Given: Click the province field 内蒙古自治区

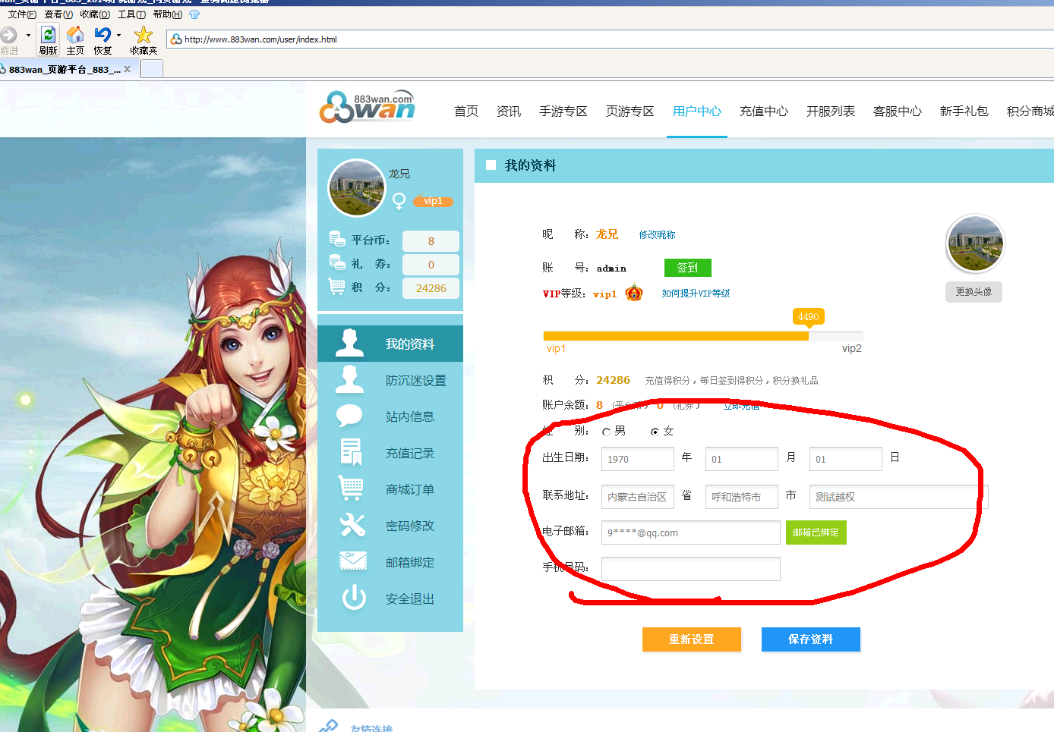Looking at the screenshot, I should click(638, 497).
